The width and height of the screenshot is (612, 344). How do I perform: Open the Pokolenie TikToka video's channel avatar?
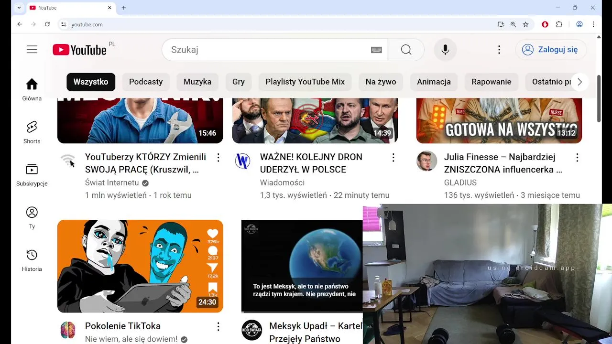tap(68, 330)
